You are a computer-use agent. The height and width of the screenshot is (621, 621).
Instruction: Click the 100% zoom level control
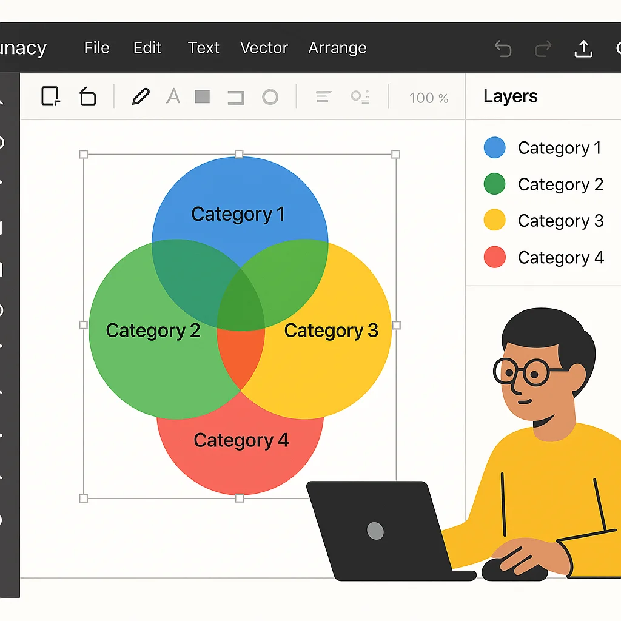coord(428,98)
